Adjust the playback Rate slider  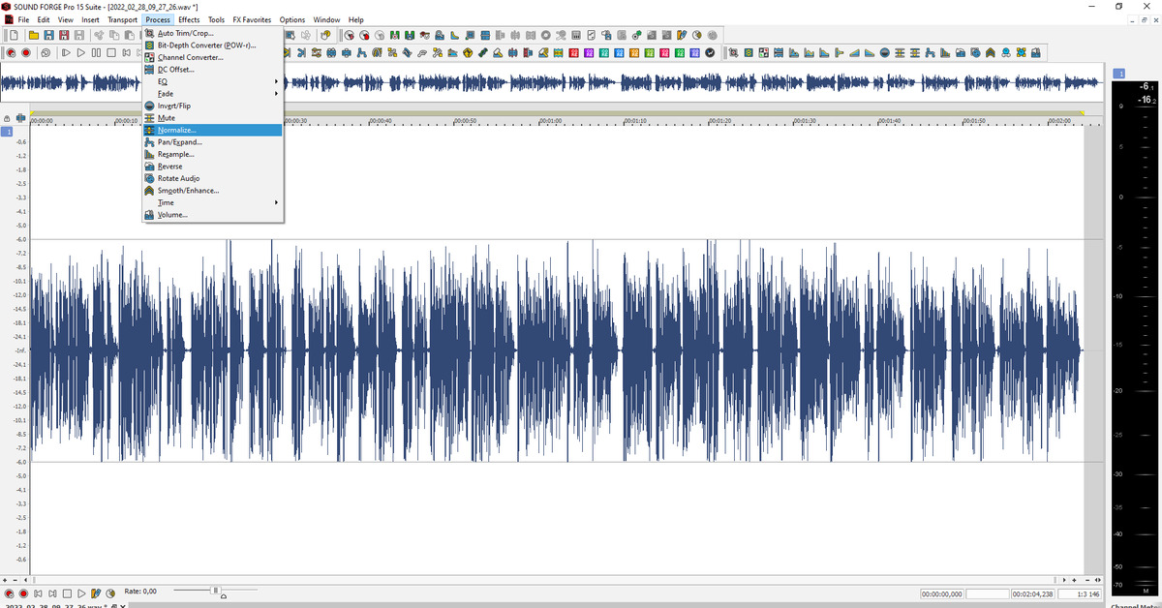(215, 591)
